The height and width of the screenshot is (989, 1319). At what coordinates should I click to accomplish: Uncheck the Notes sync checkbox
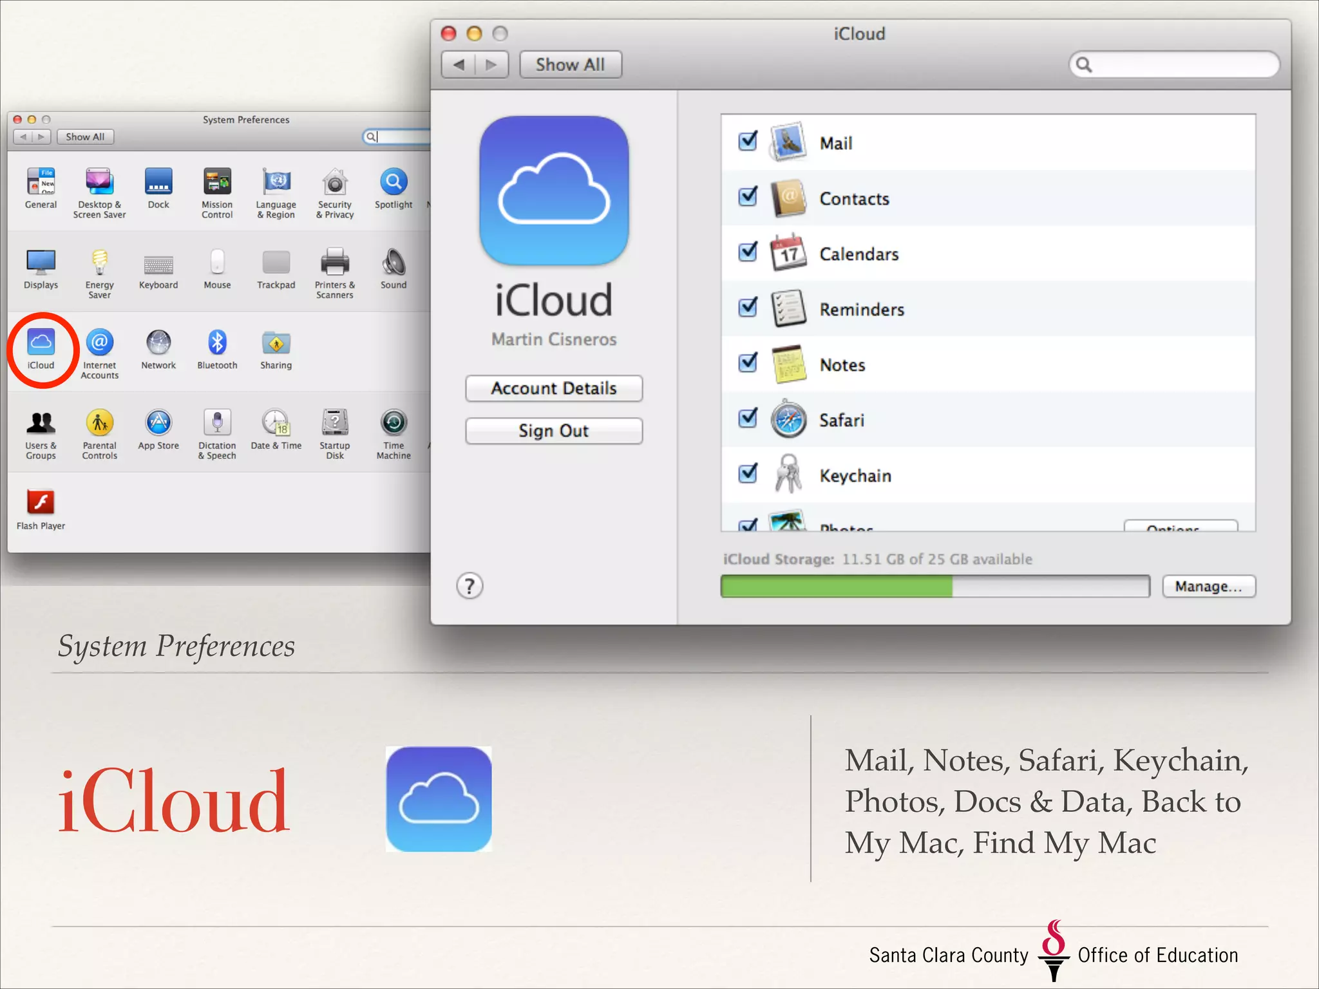click(748, 362)
